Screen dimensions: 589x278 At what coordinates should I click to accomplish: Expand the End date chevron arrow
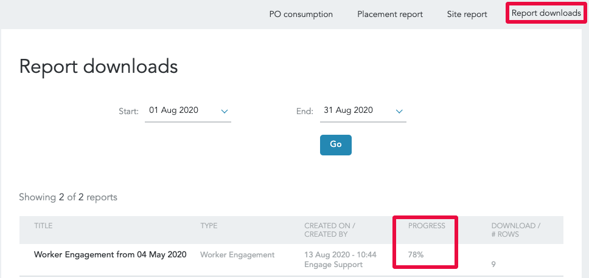tap(399, 111)
